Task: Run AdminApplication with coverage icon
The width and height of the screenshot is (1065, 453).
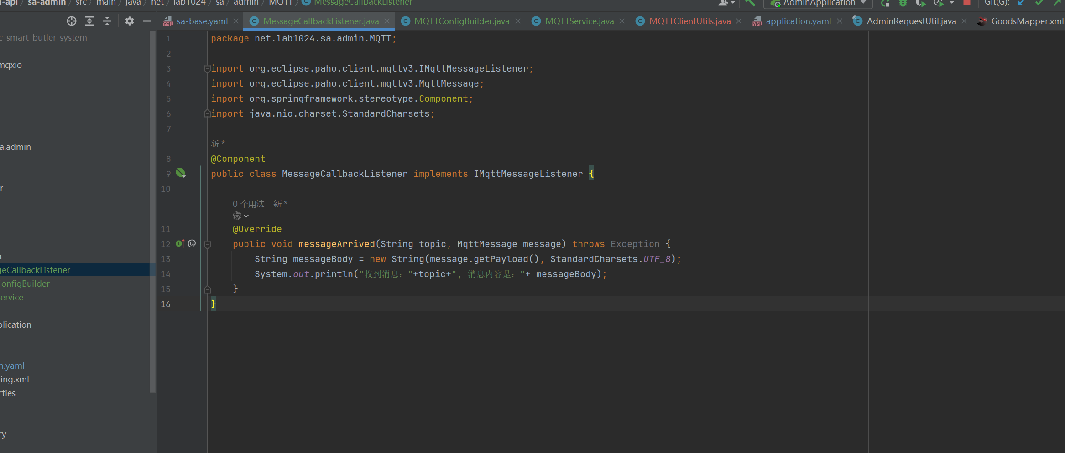Action: tap(920, 3)
